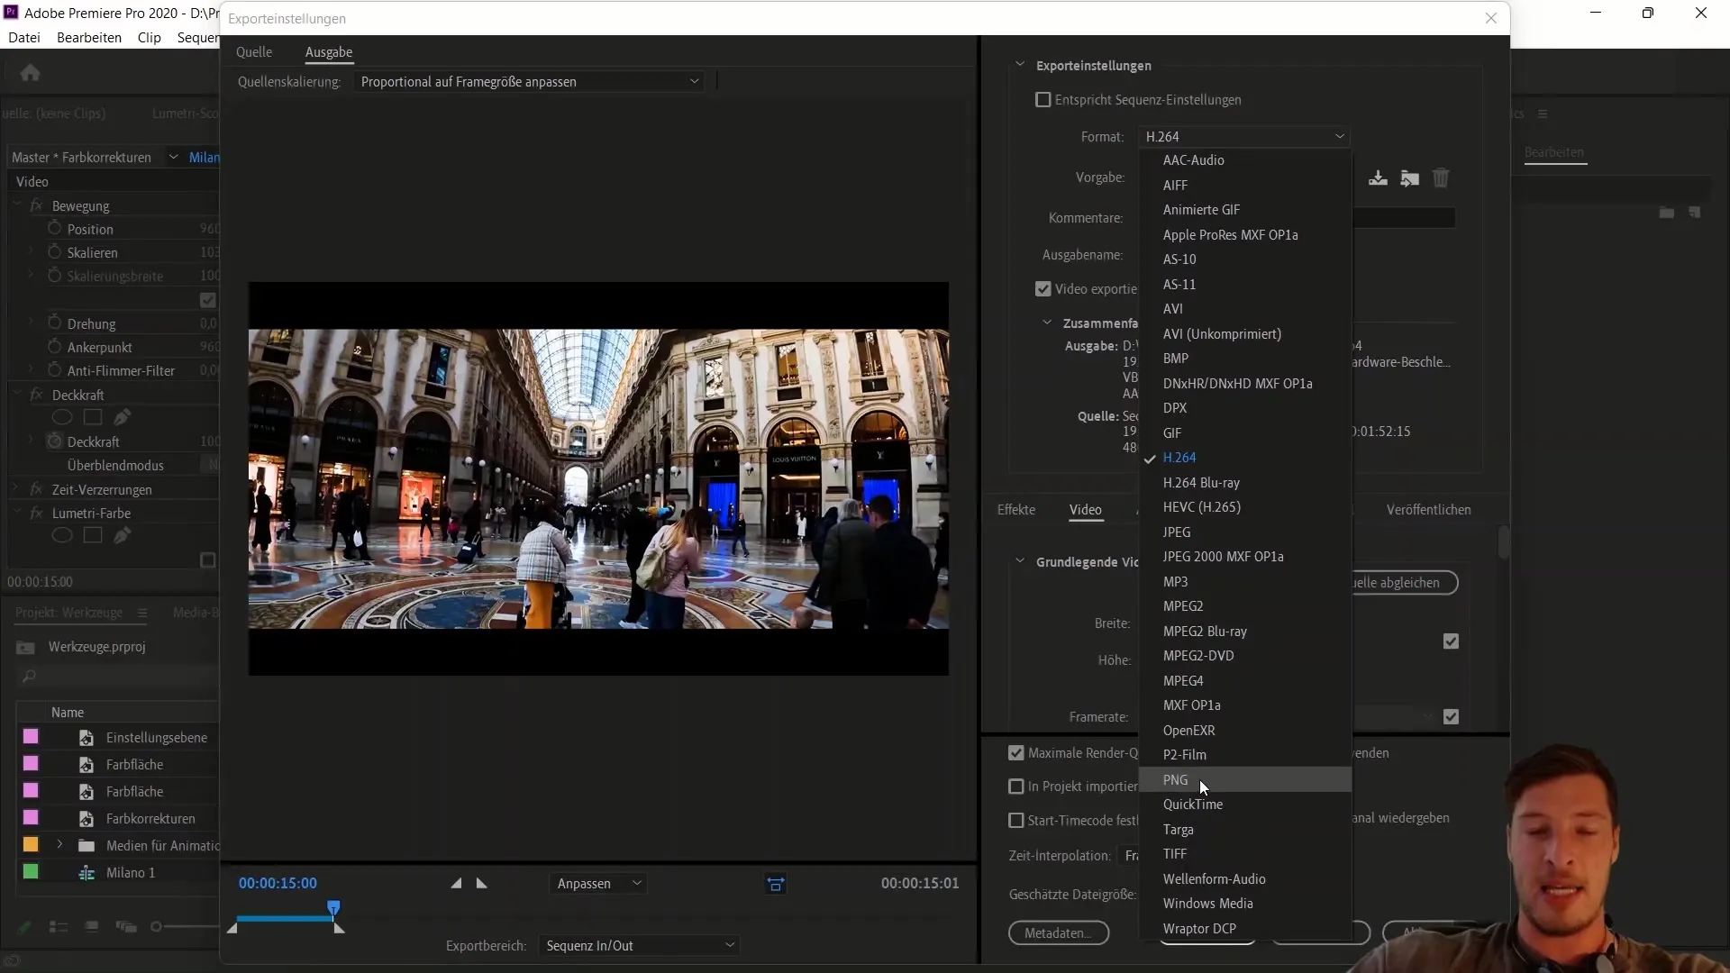Switch to the Quelle tab
The height and width of the screenshot is (973, 1730).
(x=254, y=52)
